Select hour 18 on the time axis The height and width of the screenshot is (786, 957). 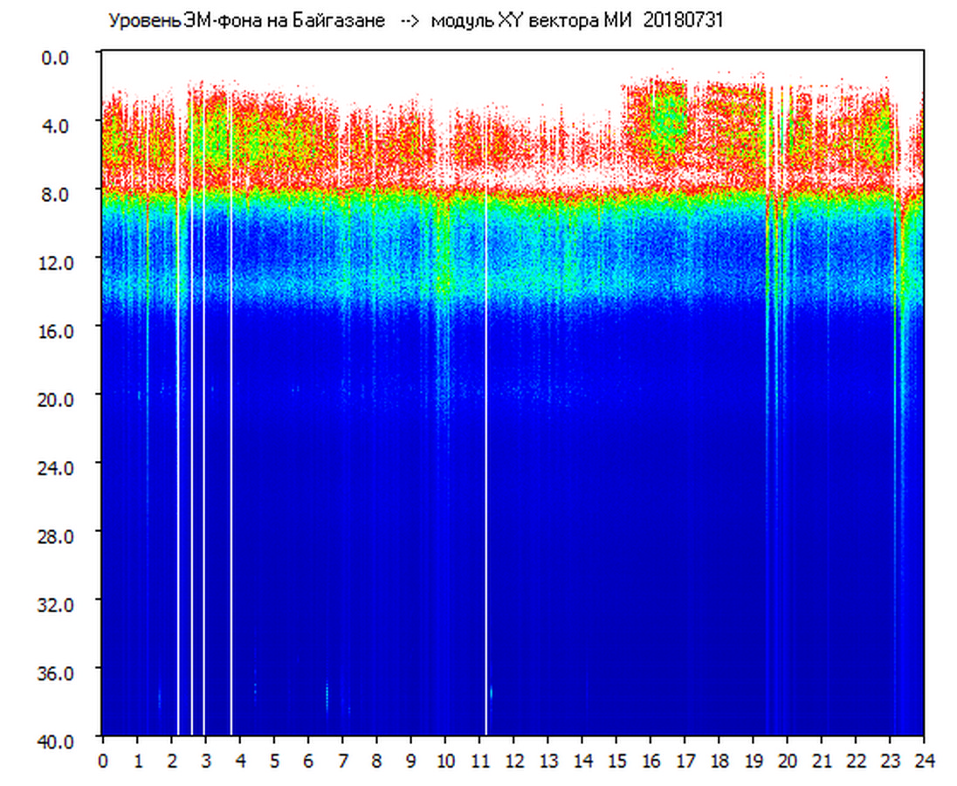[x=719, y=760]
